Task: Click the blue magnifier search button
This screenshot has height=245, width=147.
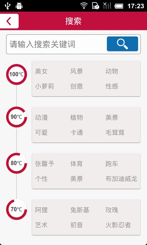Action: pyautogui.click(x=123, y=44)
